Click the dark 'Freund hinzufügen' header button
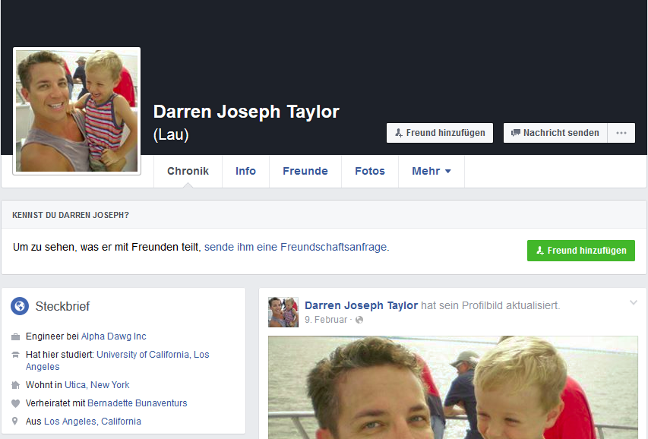This screenshot has height=439, width=648. click(x=440, y=133)
